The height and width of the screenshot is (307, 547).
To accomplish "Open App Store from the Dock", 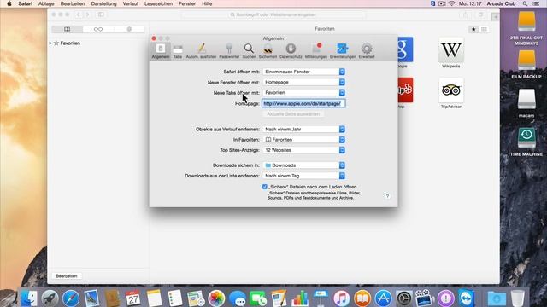I will coord(384,298).
